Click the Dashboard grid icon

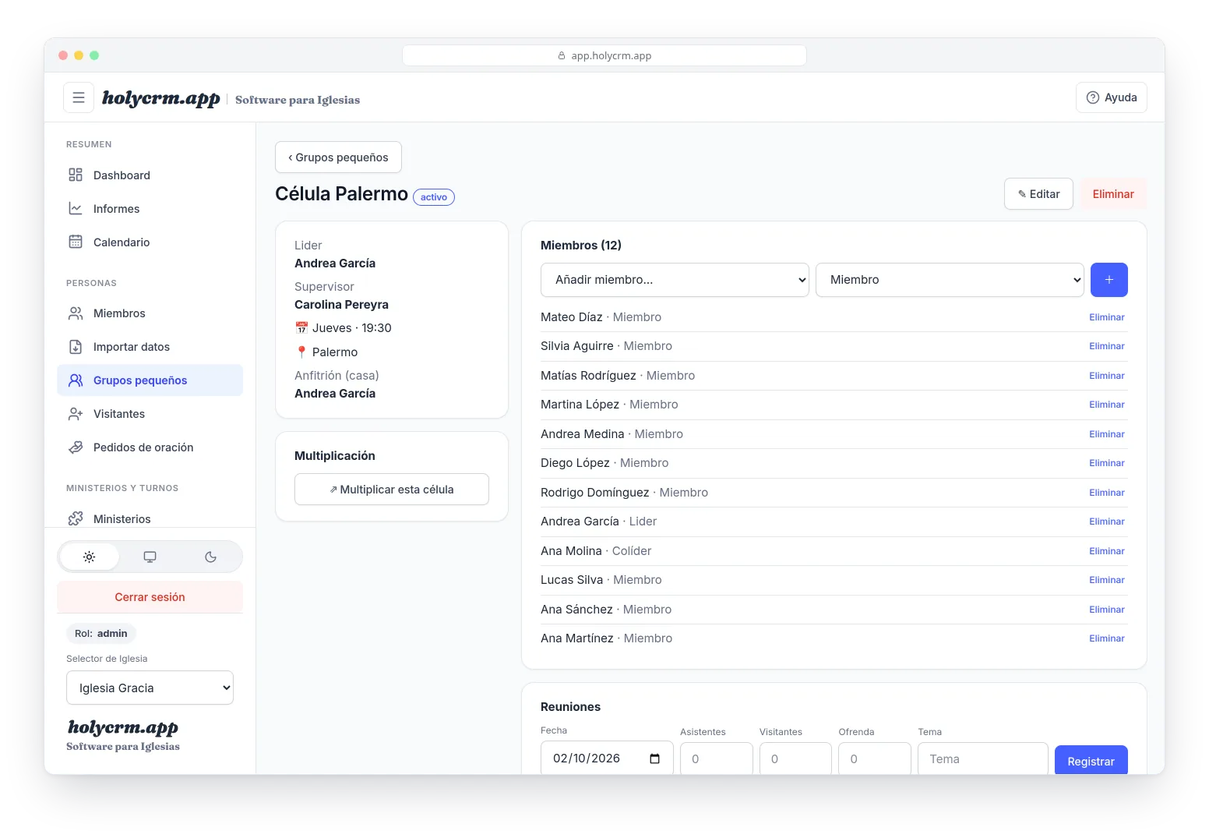point(76,175)
